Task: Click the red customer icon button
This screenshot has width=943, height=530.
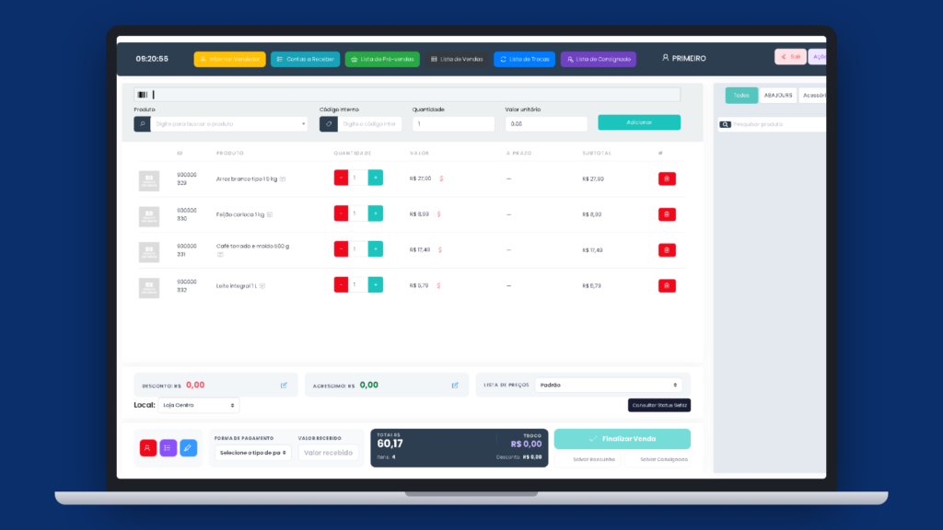Action: point(148,448)
